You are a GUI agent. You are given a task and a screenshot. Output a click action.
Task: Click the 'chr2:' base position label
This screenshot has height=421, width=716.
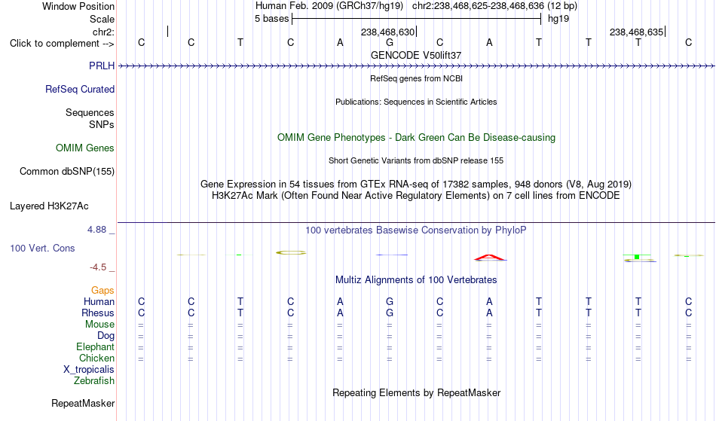coord(104,32)
